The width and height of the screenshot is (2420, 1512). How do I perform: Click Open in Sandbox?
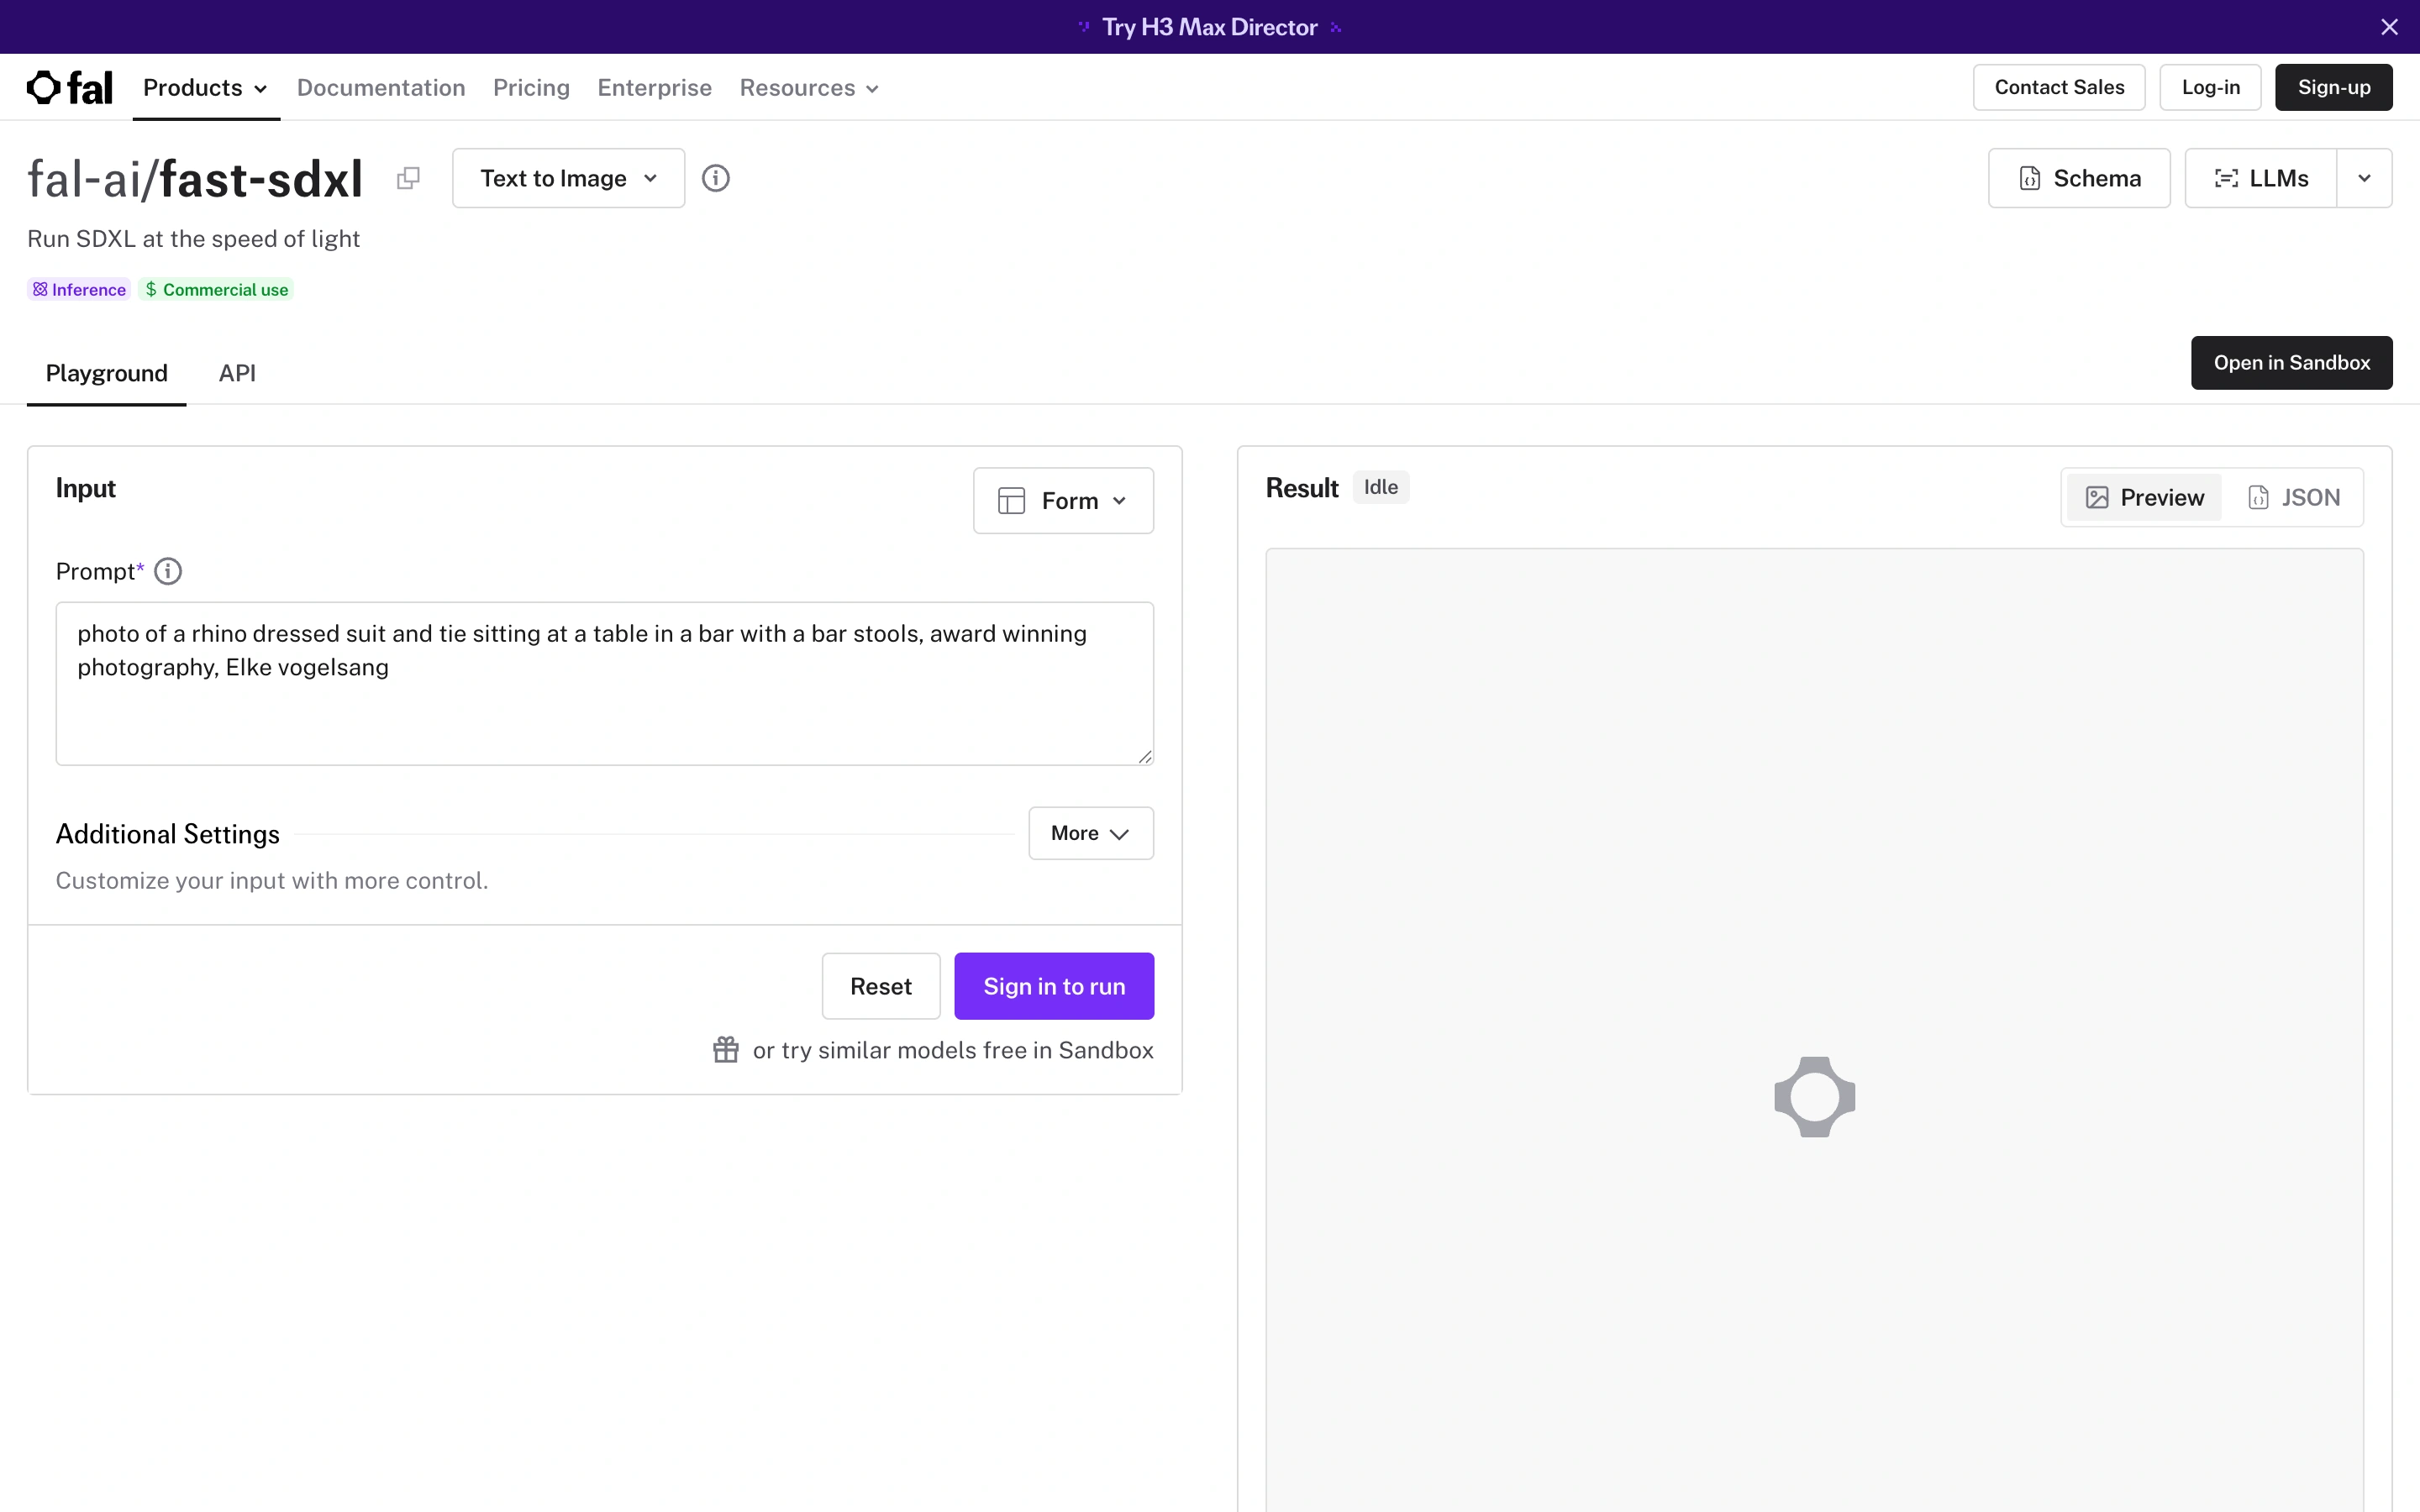(2291, 362)
